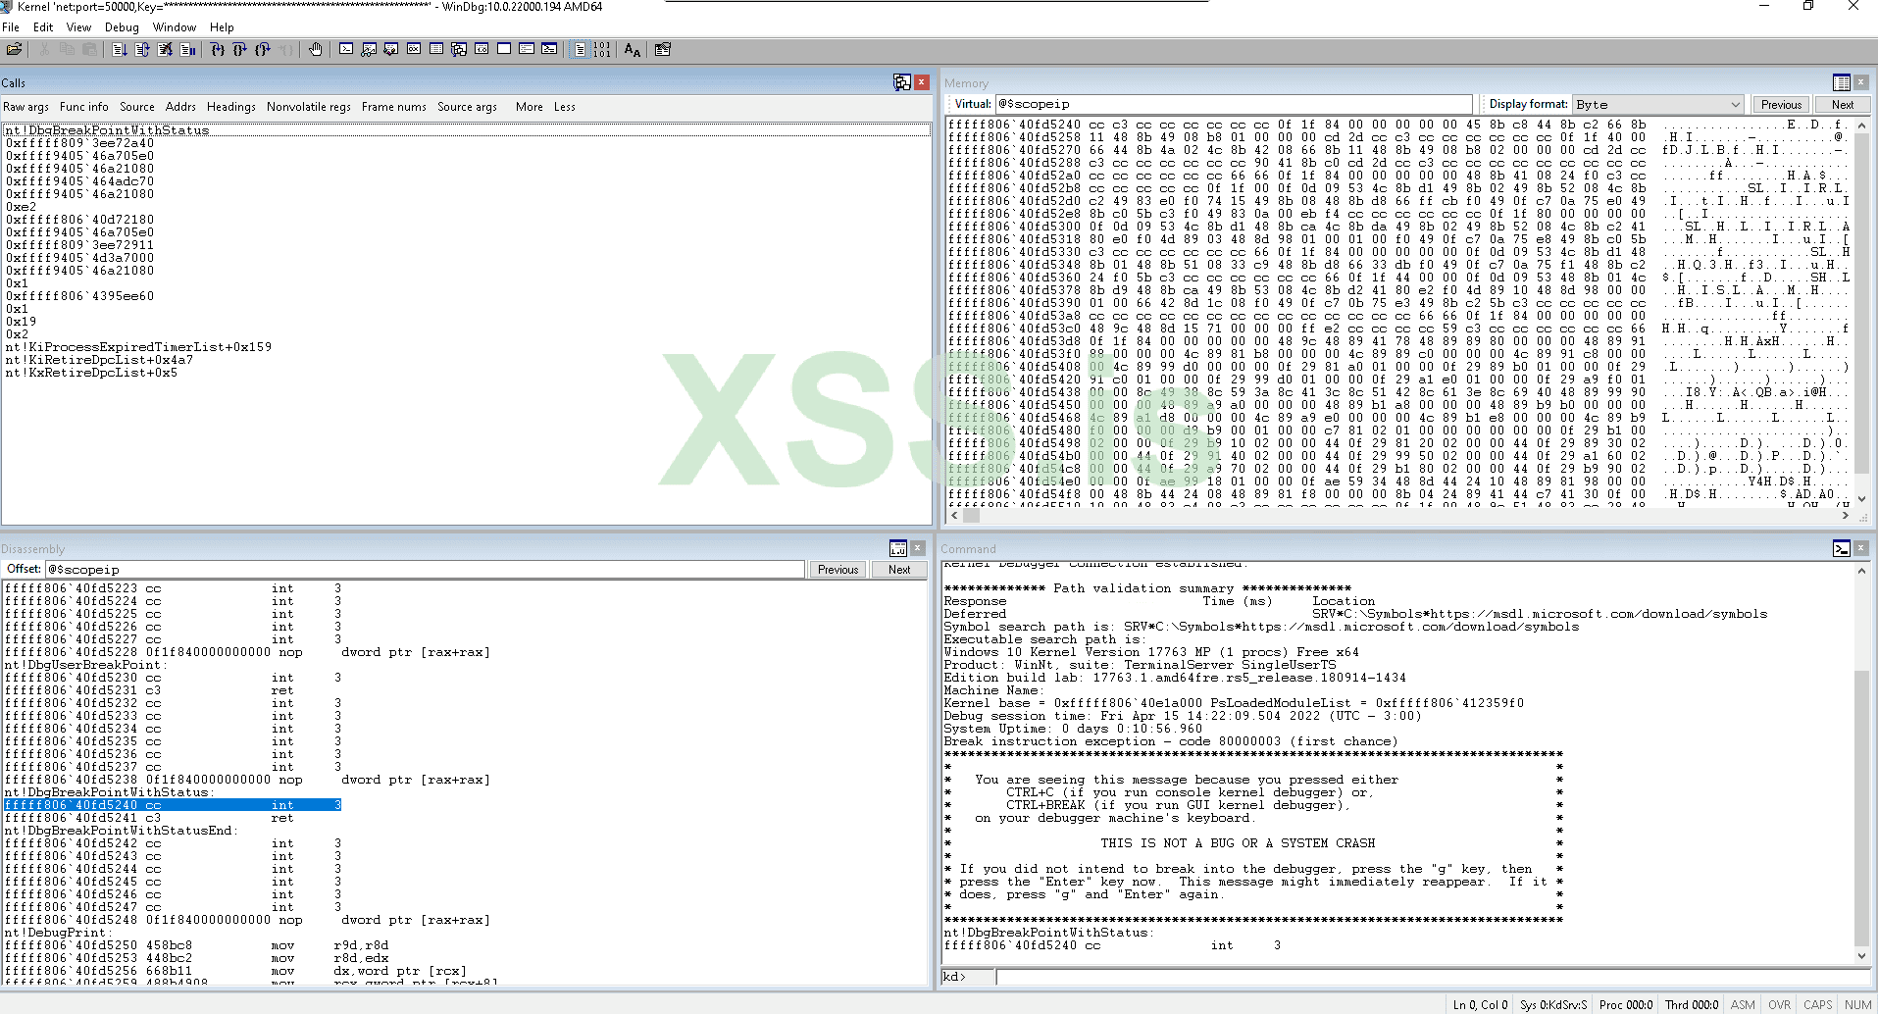The height and width of the screenshot is (1014, 1878).
Task: Open the Calls panel toolbar menu icon
Action: tap(901, 82)
